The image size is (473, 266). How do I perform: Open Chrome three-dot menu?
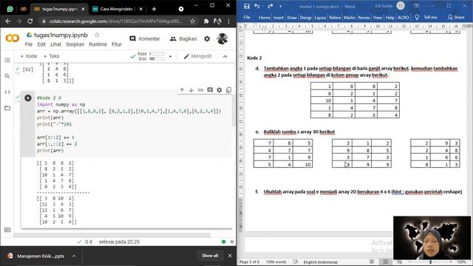(228, 21)
